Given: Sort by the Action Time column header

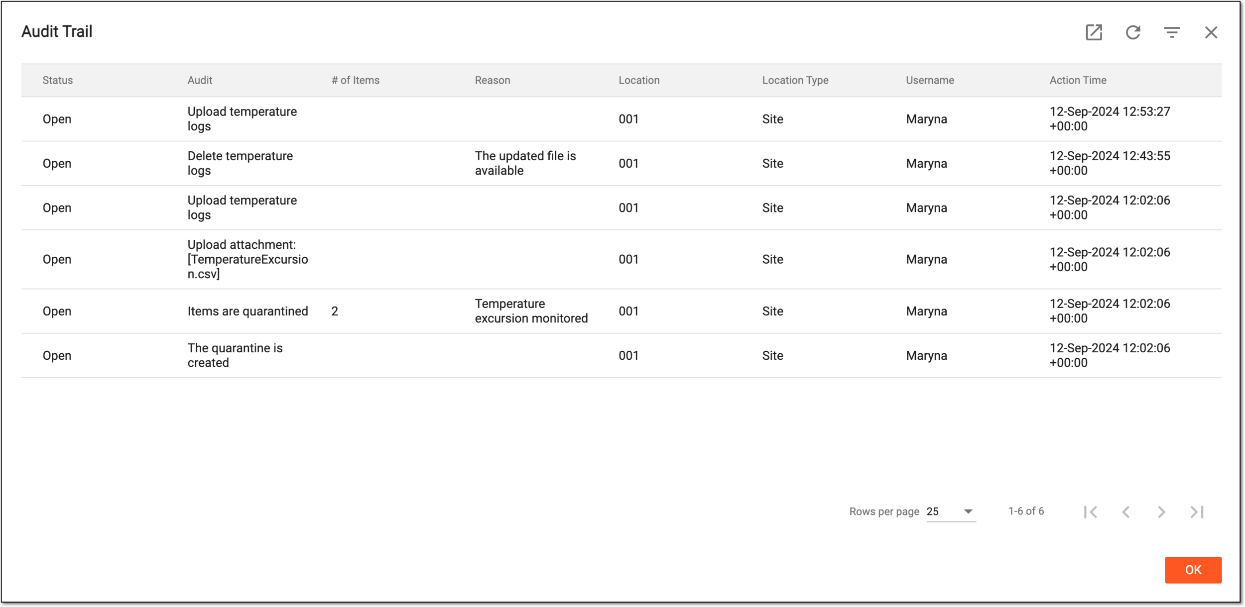Looking at the screenshot, I should [x=1078, y=80].
